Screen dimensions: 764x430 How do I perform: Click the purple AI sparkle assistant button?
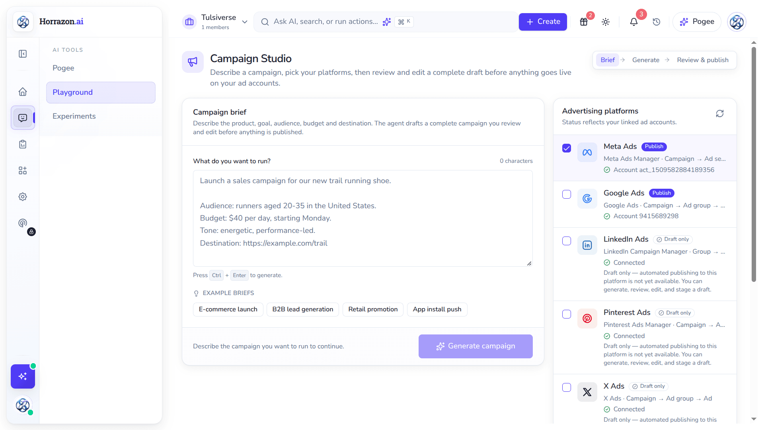(x=23, y=376)
